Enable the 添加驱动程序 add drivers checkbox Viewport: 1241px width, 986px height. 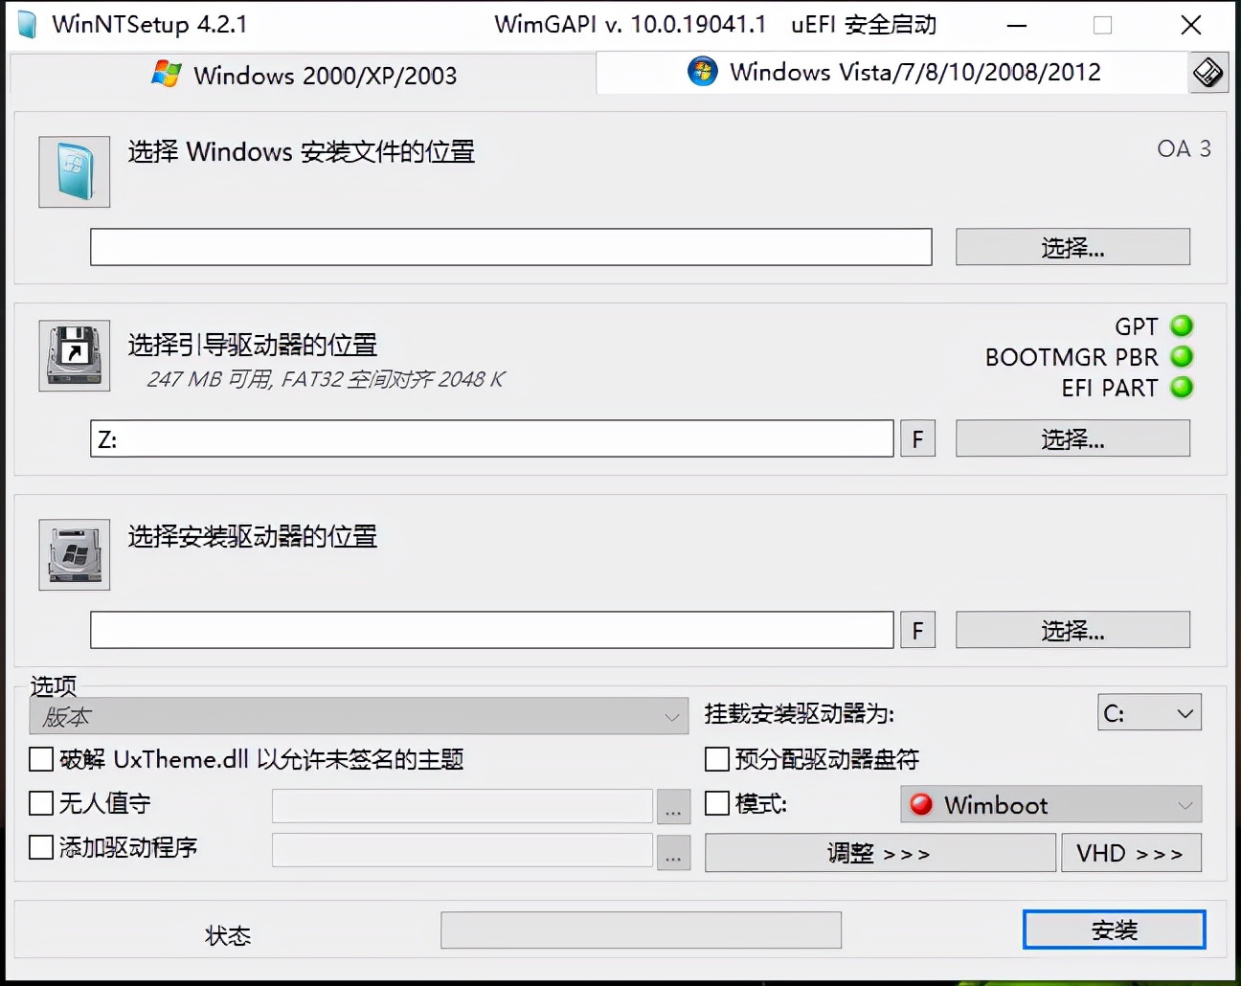click(x=41, y=848)
